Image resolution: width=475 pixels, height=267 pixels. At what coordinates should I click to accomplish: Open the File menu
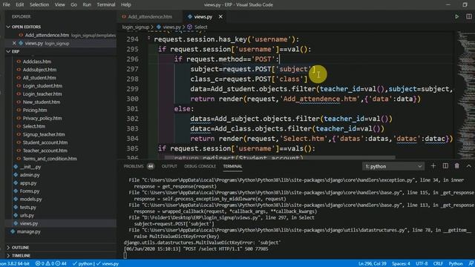(6, 4)
